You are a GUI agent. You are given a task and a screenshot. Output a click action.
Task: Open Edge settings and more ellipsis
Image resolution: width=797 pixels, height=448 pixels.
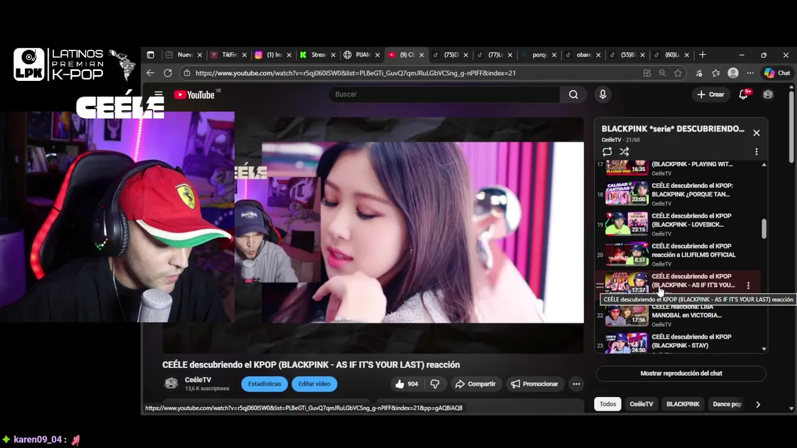click(750, 73)
